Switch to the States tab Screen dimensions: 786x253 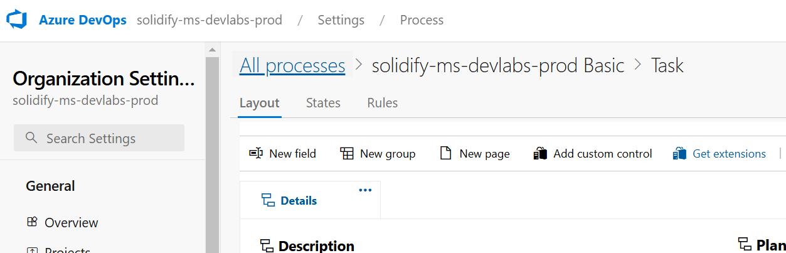pos(323,103)
